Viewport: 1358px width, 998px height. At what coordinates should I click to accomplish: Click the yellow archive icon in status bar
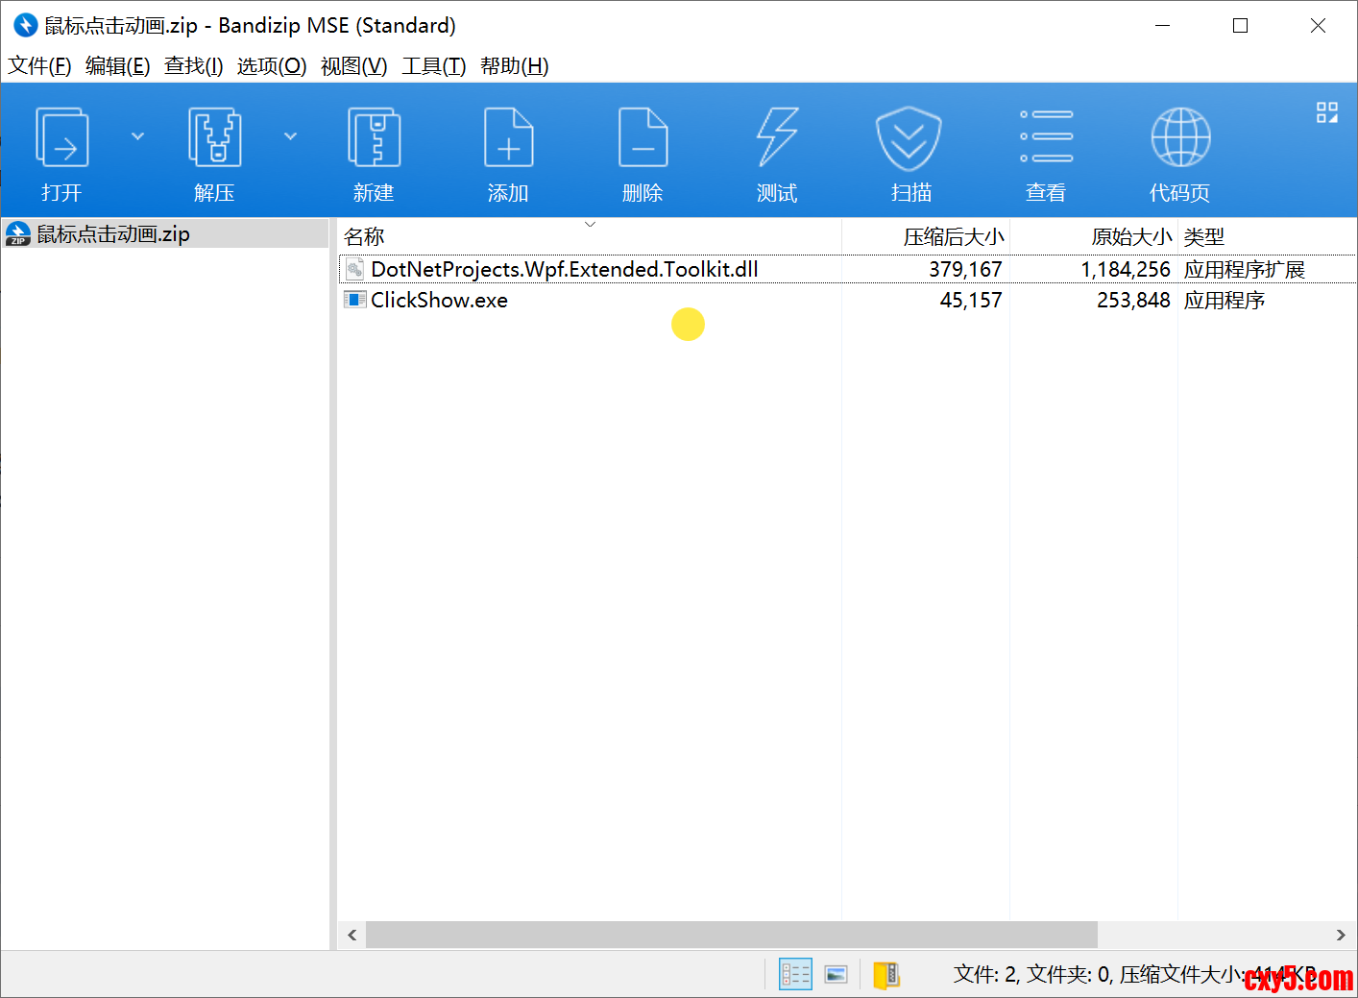(x=885, y=974)
